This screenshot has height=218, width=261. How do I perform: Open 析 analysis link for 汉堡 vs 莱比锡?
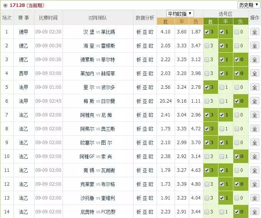click(x=139, y=32)
